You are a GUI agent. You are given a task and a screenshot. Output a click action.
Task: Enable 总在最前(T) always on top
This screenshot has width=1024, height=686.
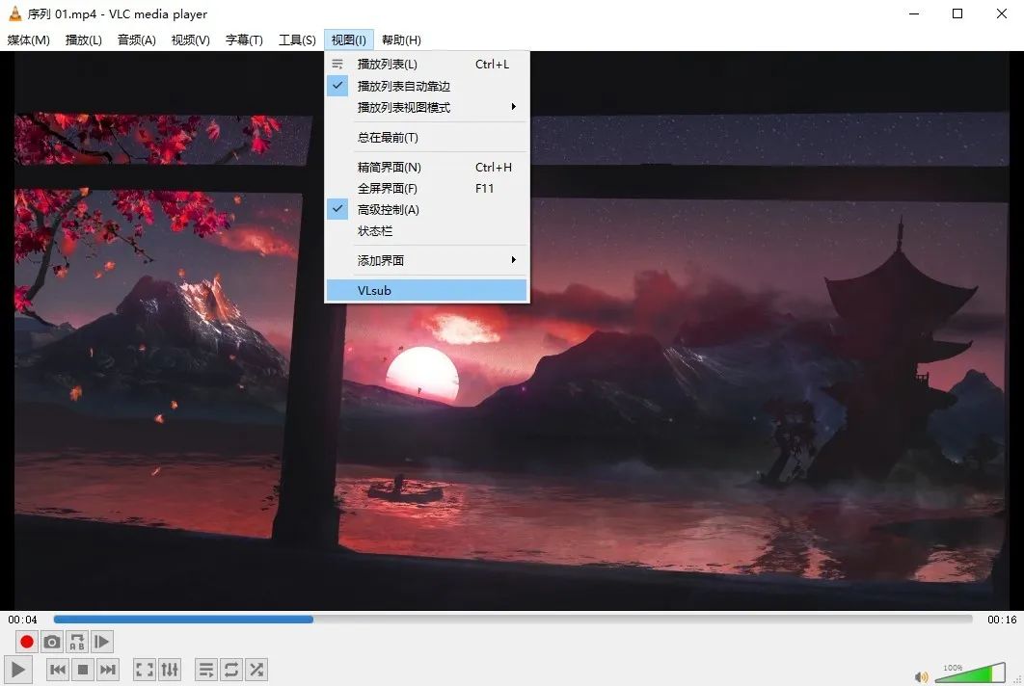pos(426,137)
